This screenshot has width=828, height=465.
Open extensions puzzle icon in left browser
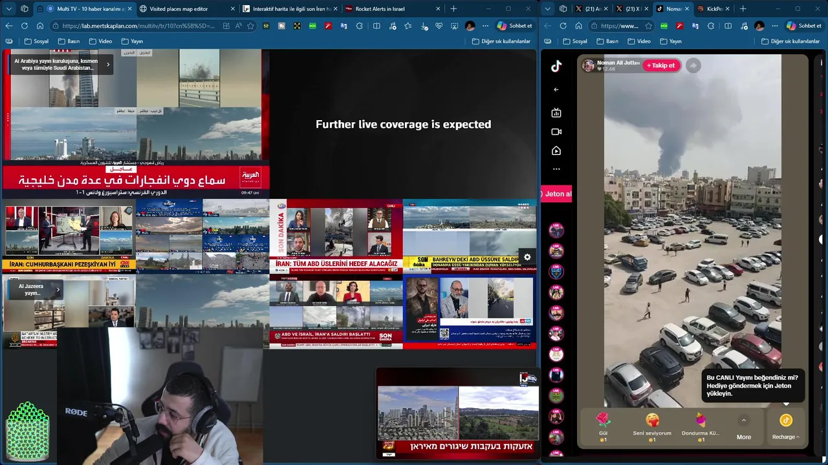pyautogui.click(x=360, y=26)
